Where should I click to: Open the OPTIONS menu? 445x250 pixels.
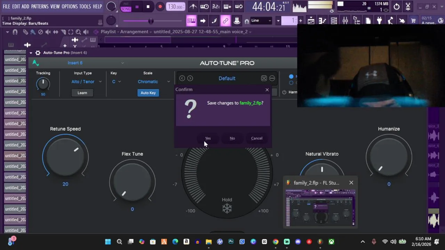coord(70,7)
